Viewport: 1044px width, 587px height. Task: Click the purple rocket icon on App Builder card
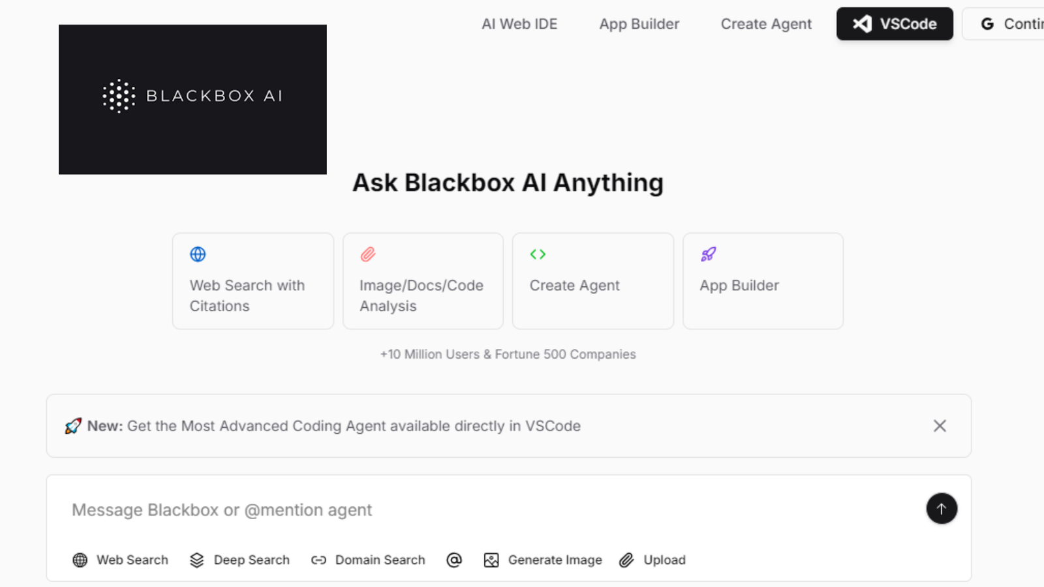pyautogui.click(x=709, y=254)
